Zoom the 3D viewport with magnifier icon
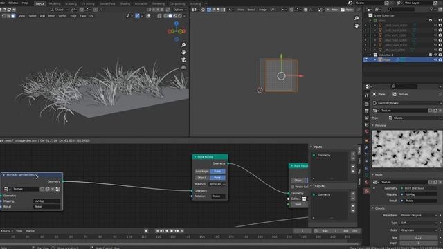The image size is (443, 249). 183,45
